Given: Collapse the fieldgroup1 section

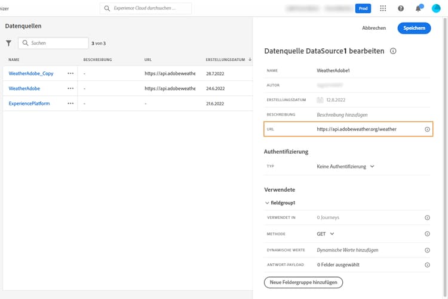Looking at the screenshot, I should coord(267,203).
